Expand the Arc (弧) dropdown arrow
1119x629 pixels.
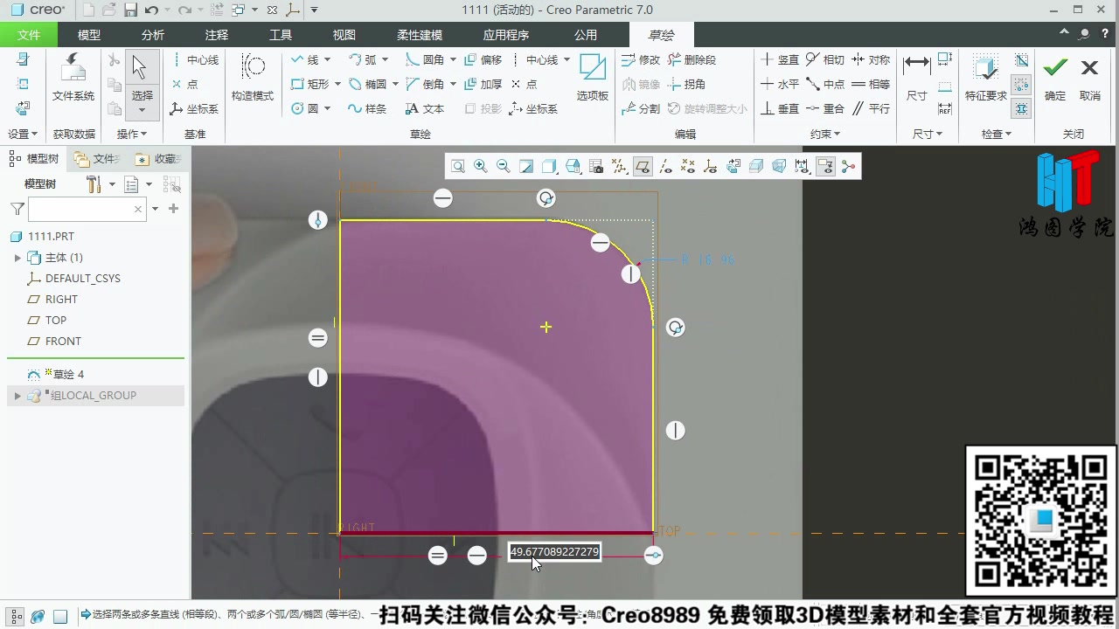[x=385, y=60]
